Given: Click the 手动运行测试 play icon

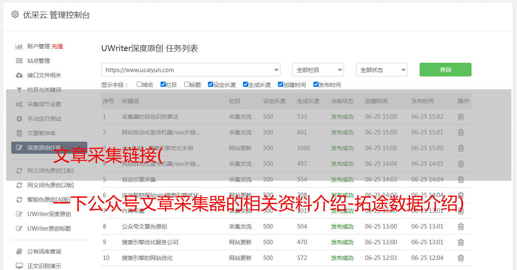Looking at the screenshot, I should (x=19, y=119).
